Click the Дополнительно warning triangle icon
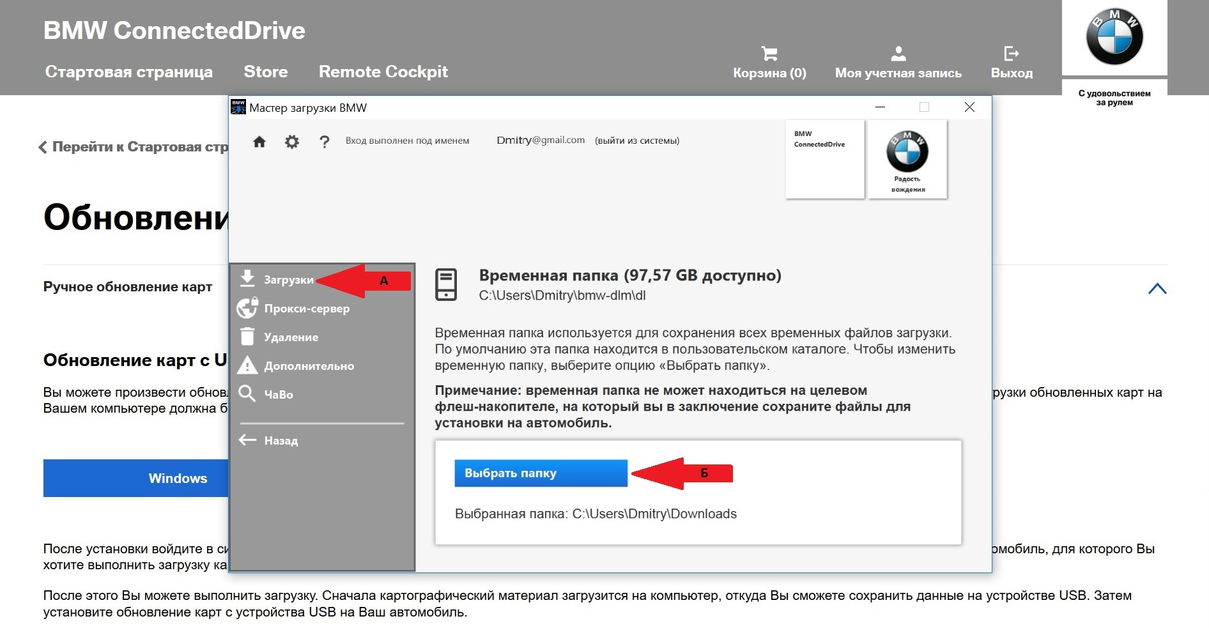Image resolution: width=1209 pixels, height=628 pixels. (247, 365)
